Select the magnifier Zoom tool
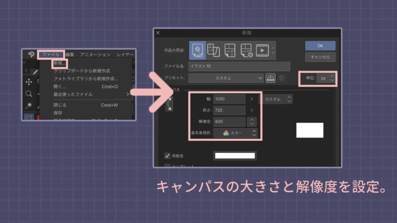Image resolution: width=397 pixels, height=223 pixels. [29, 94]
